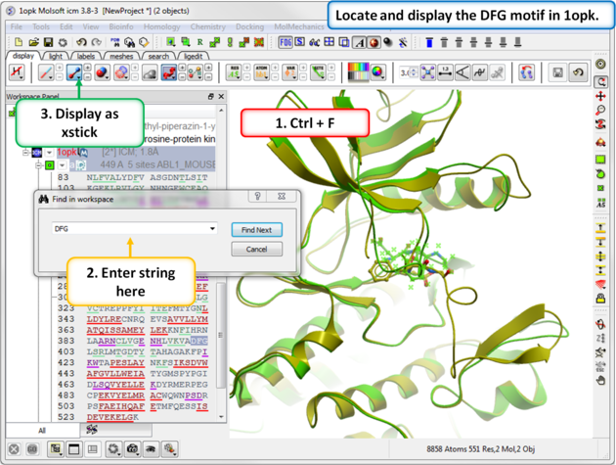Viewport: 616px width, 465px height.
Task: Switch to the labels tab
Action: (86, 56)
